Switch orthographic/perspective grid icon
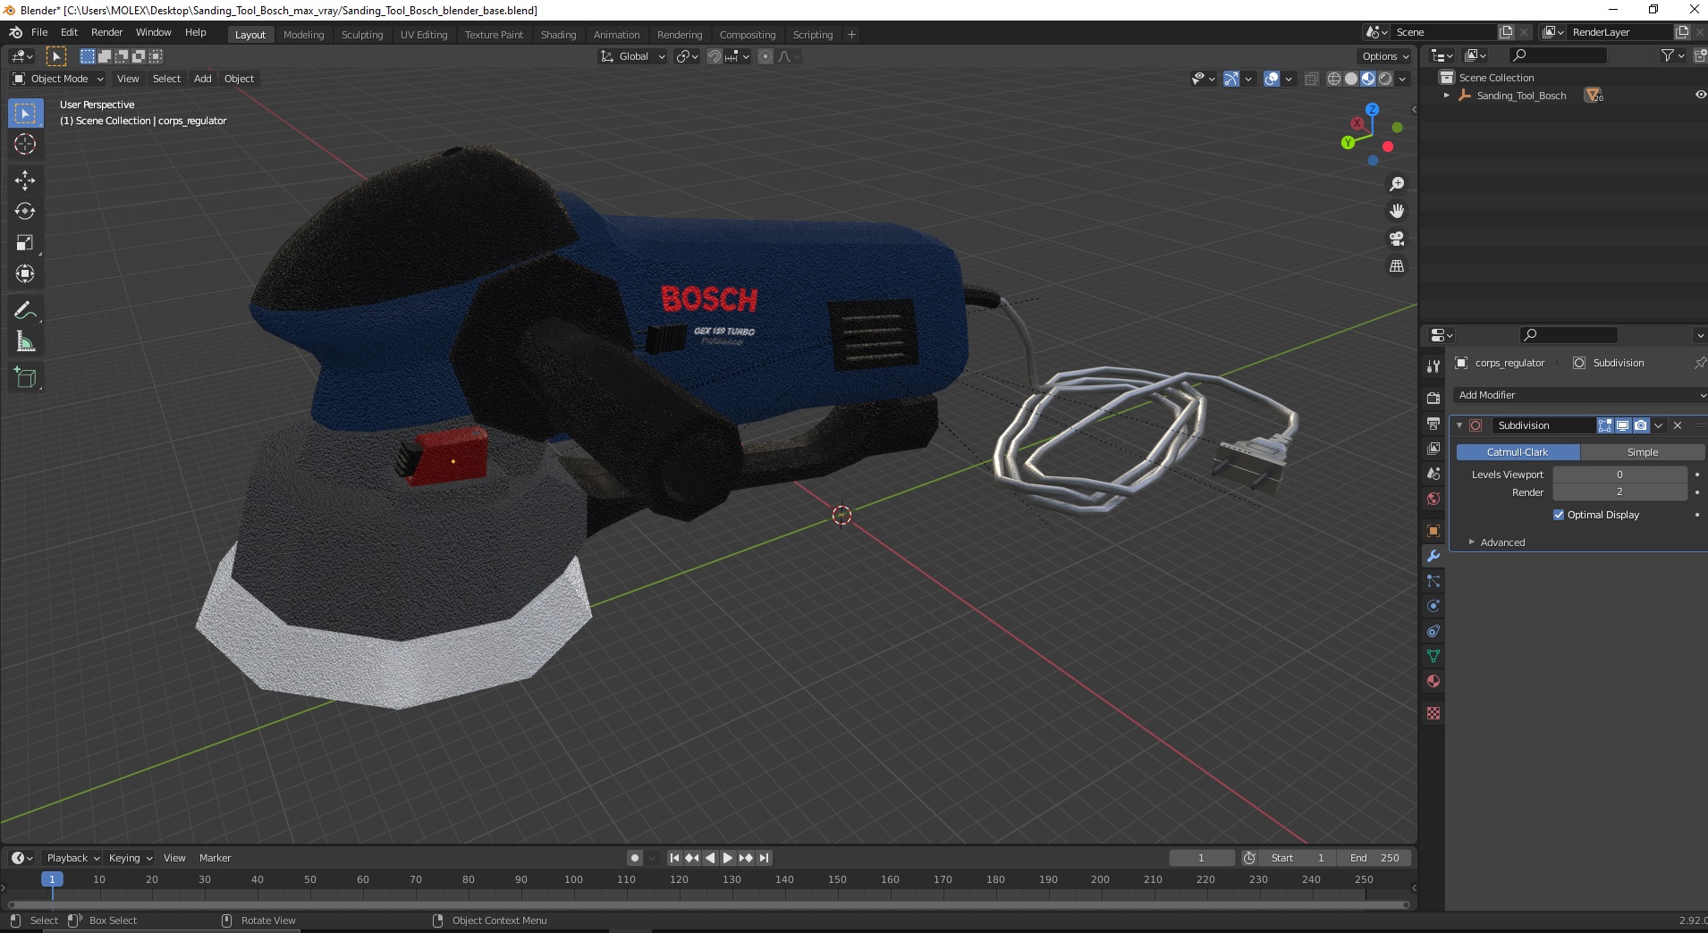This screenshot has height=933, width=1708. point(1397,266)
